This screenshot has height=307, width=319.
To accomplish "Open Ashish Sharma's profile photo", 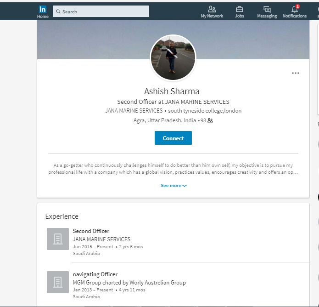I will (x=173, y=58).
